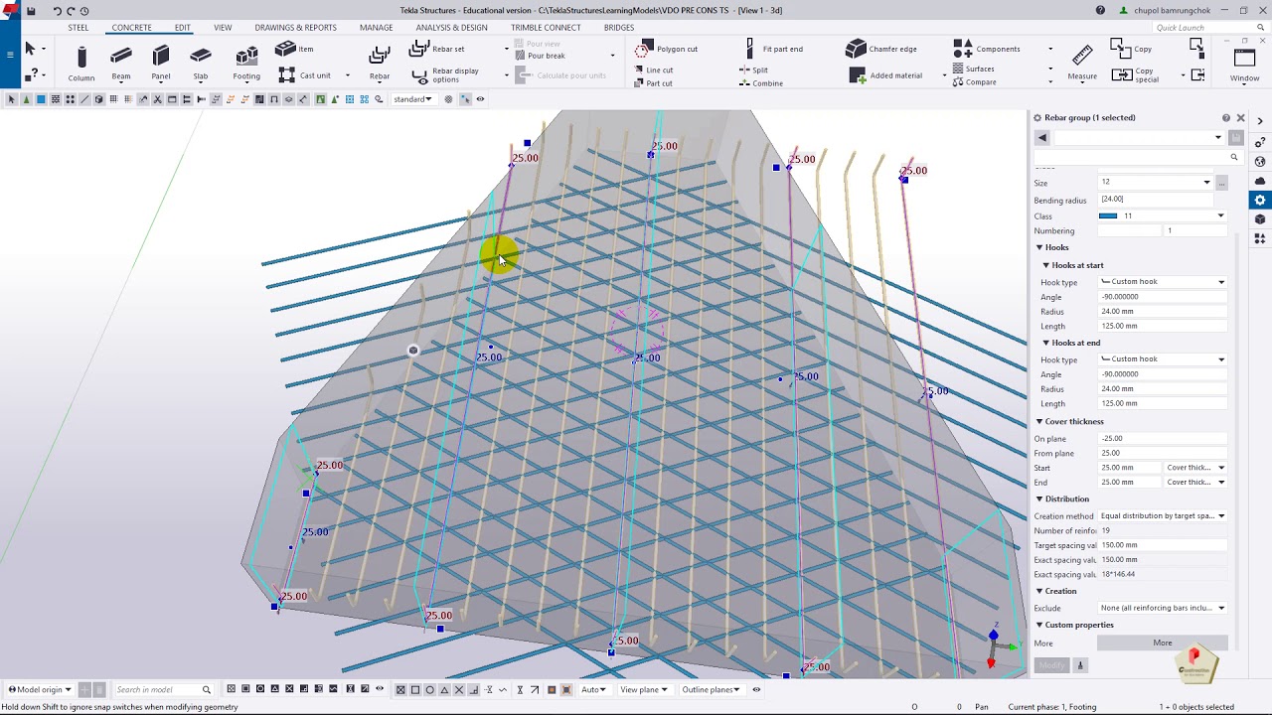
Task: Click the properties gear side pane icon
Action: [1260, 200]
